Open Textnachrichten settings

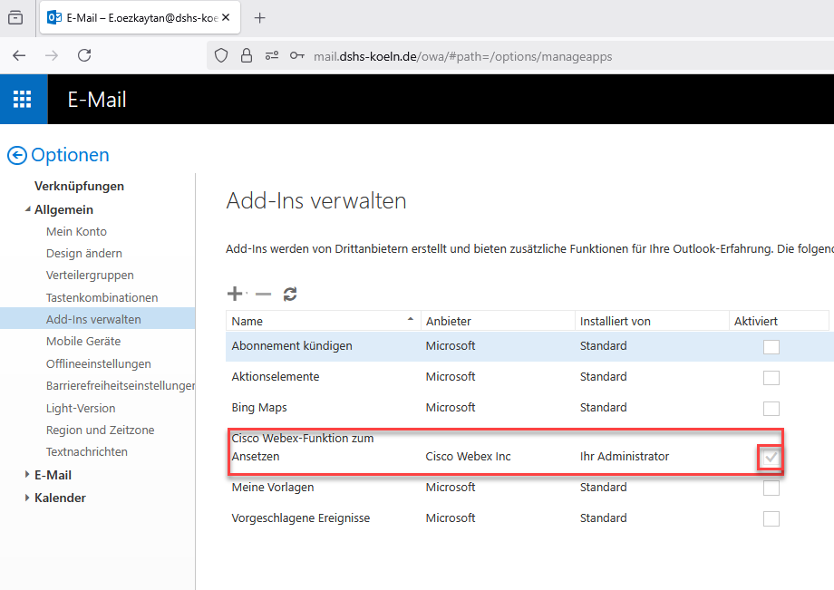click(87, 452)
